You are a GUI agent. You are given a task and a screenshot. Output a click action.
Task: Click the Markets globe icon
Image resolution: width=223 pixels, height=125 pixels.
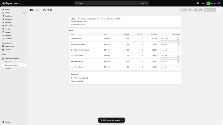point(3,32)
